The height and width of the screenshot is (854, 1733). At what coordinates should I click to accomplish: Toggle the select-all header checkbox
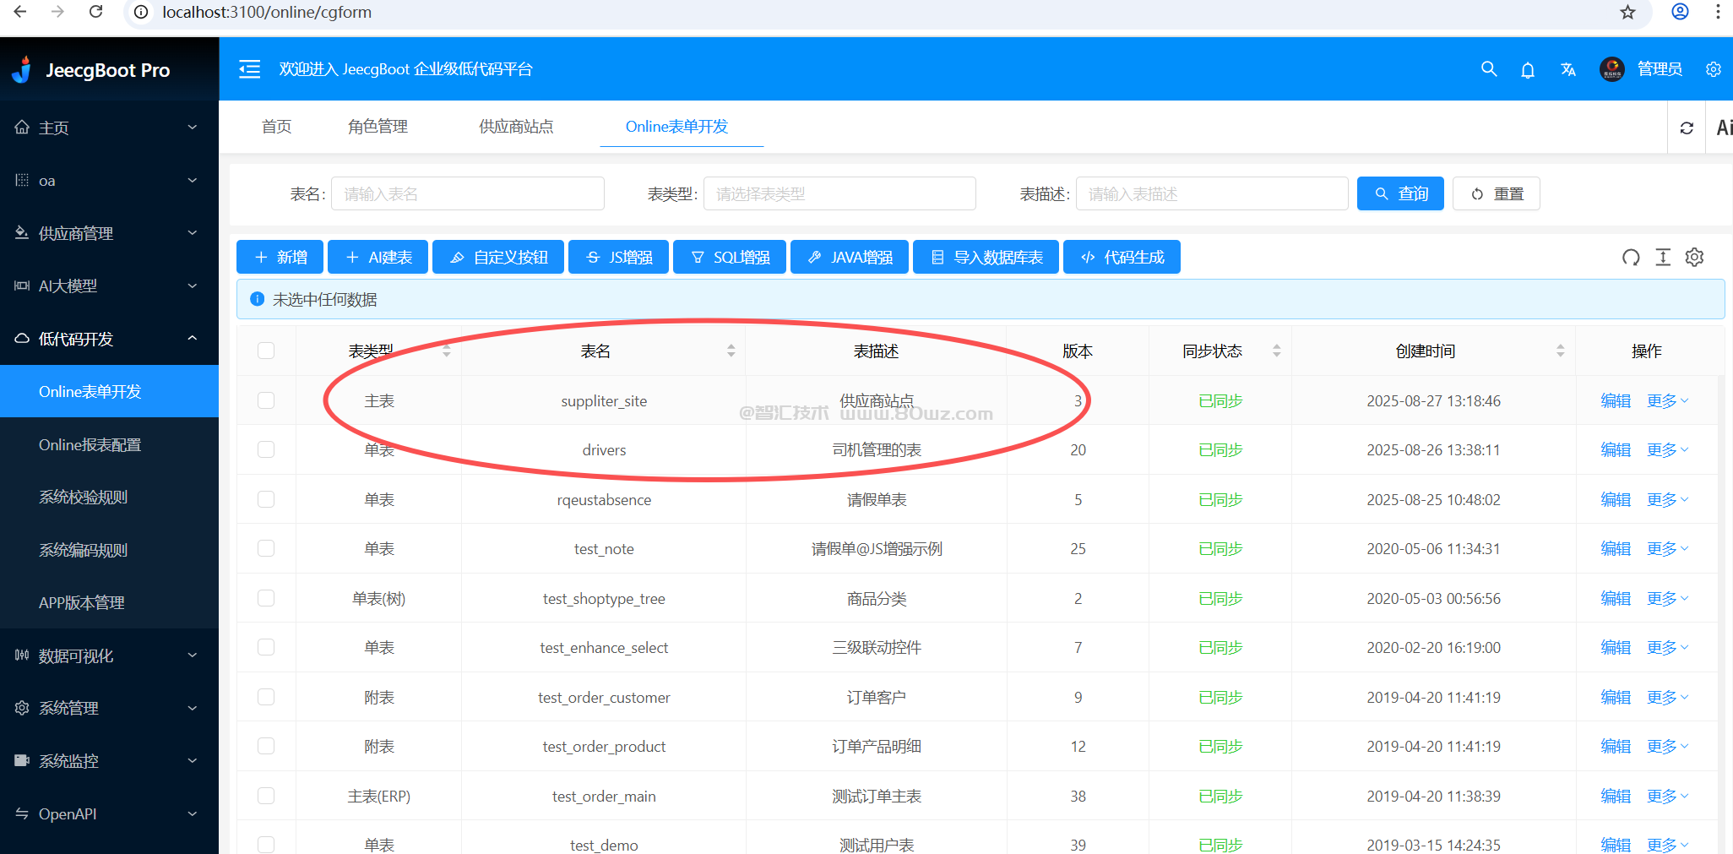(266, 351)
